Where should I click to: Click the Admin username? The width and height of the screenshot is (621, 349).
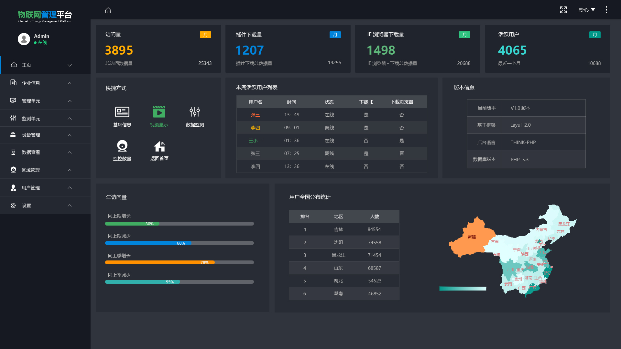coord(41,36)
